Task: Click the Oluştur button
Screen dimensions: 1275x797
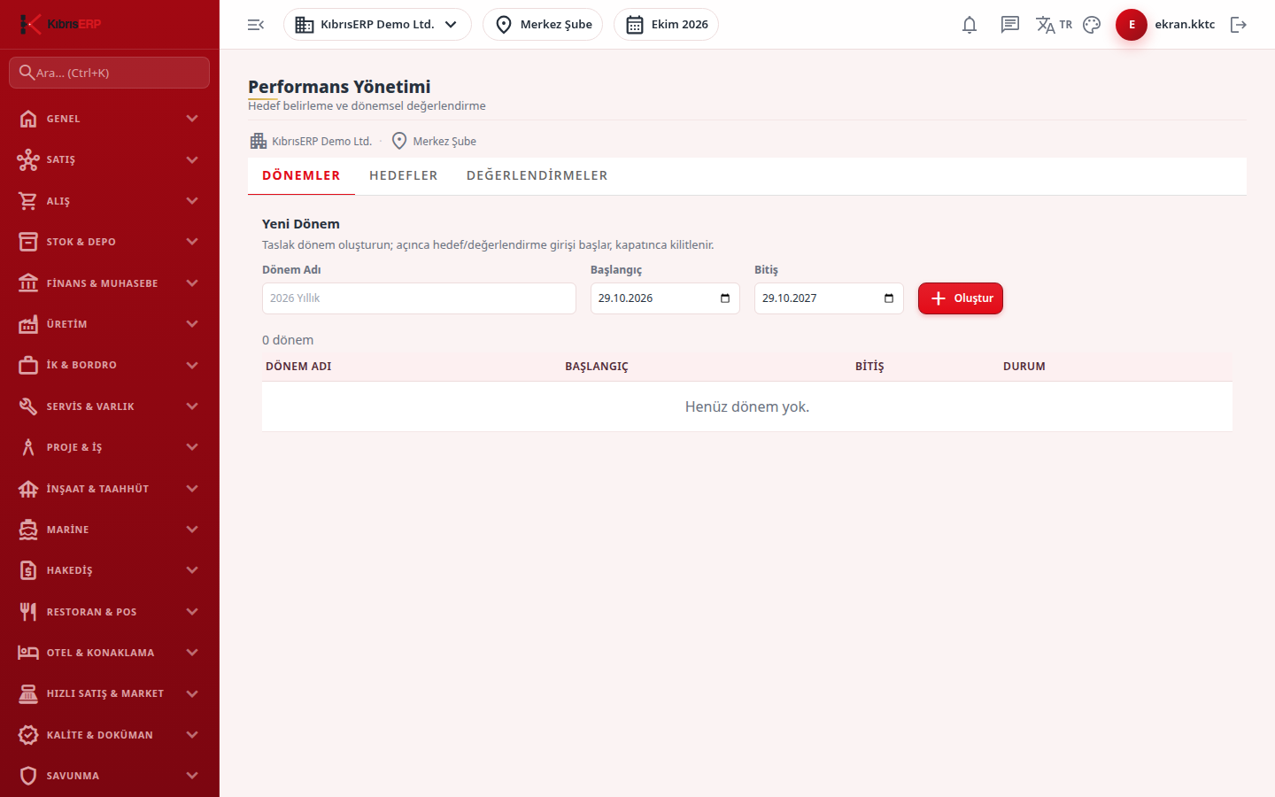Action: 961,298
